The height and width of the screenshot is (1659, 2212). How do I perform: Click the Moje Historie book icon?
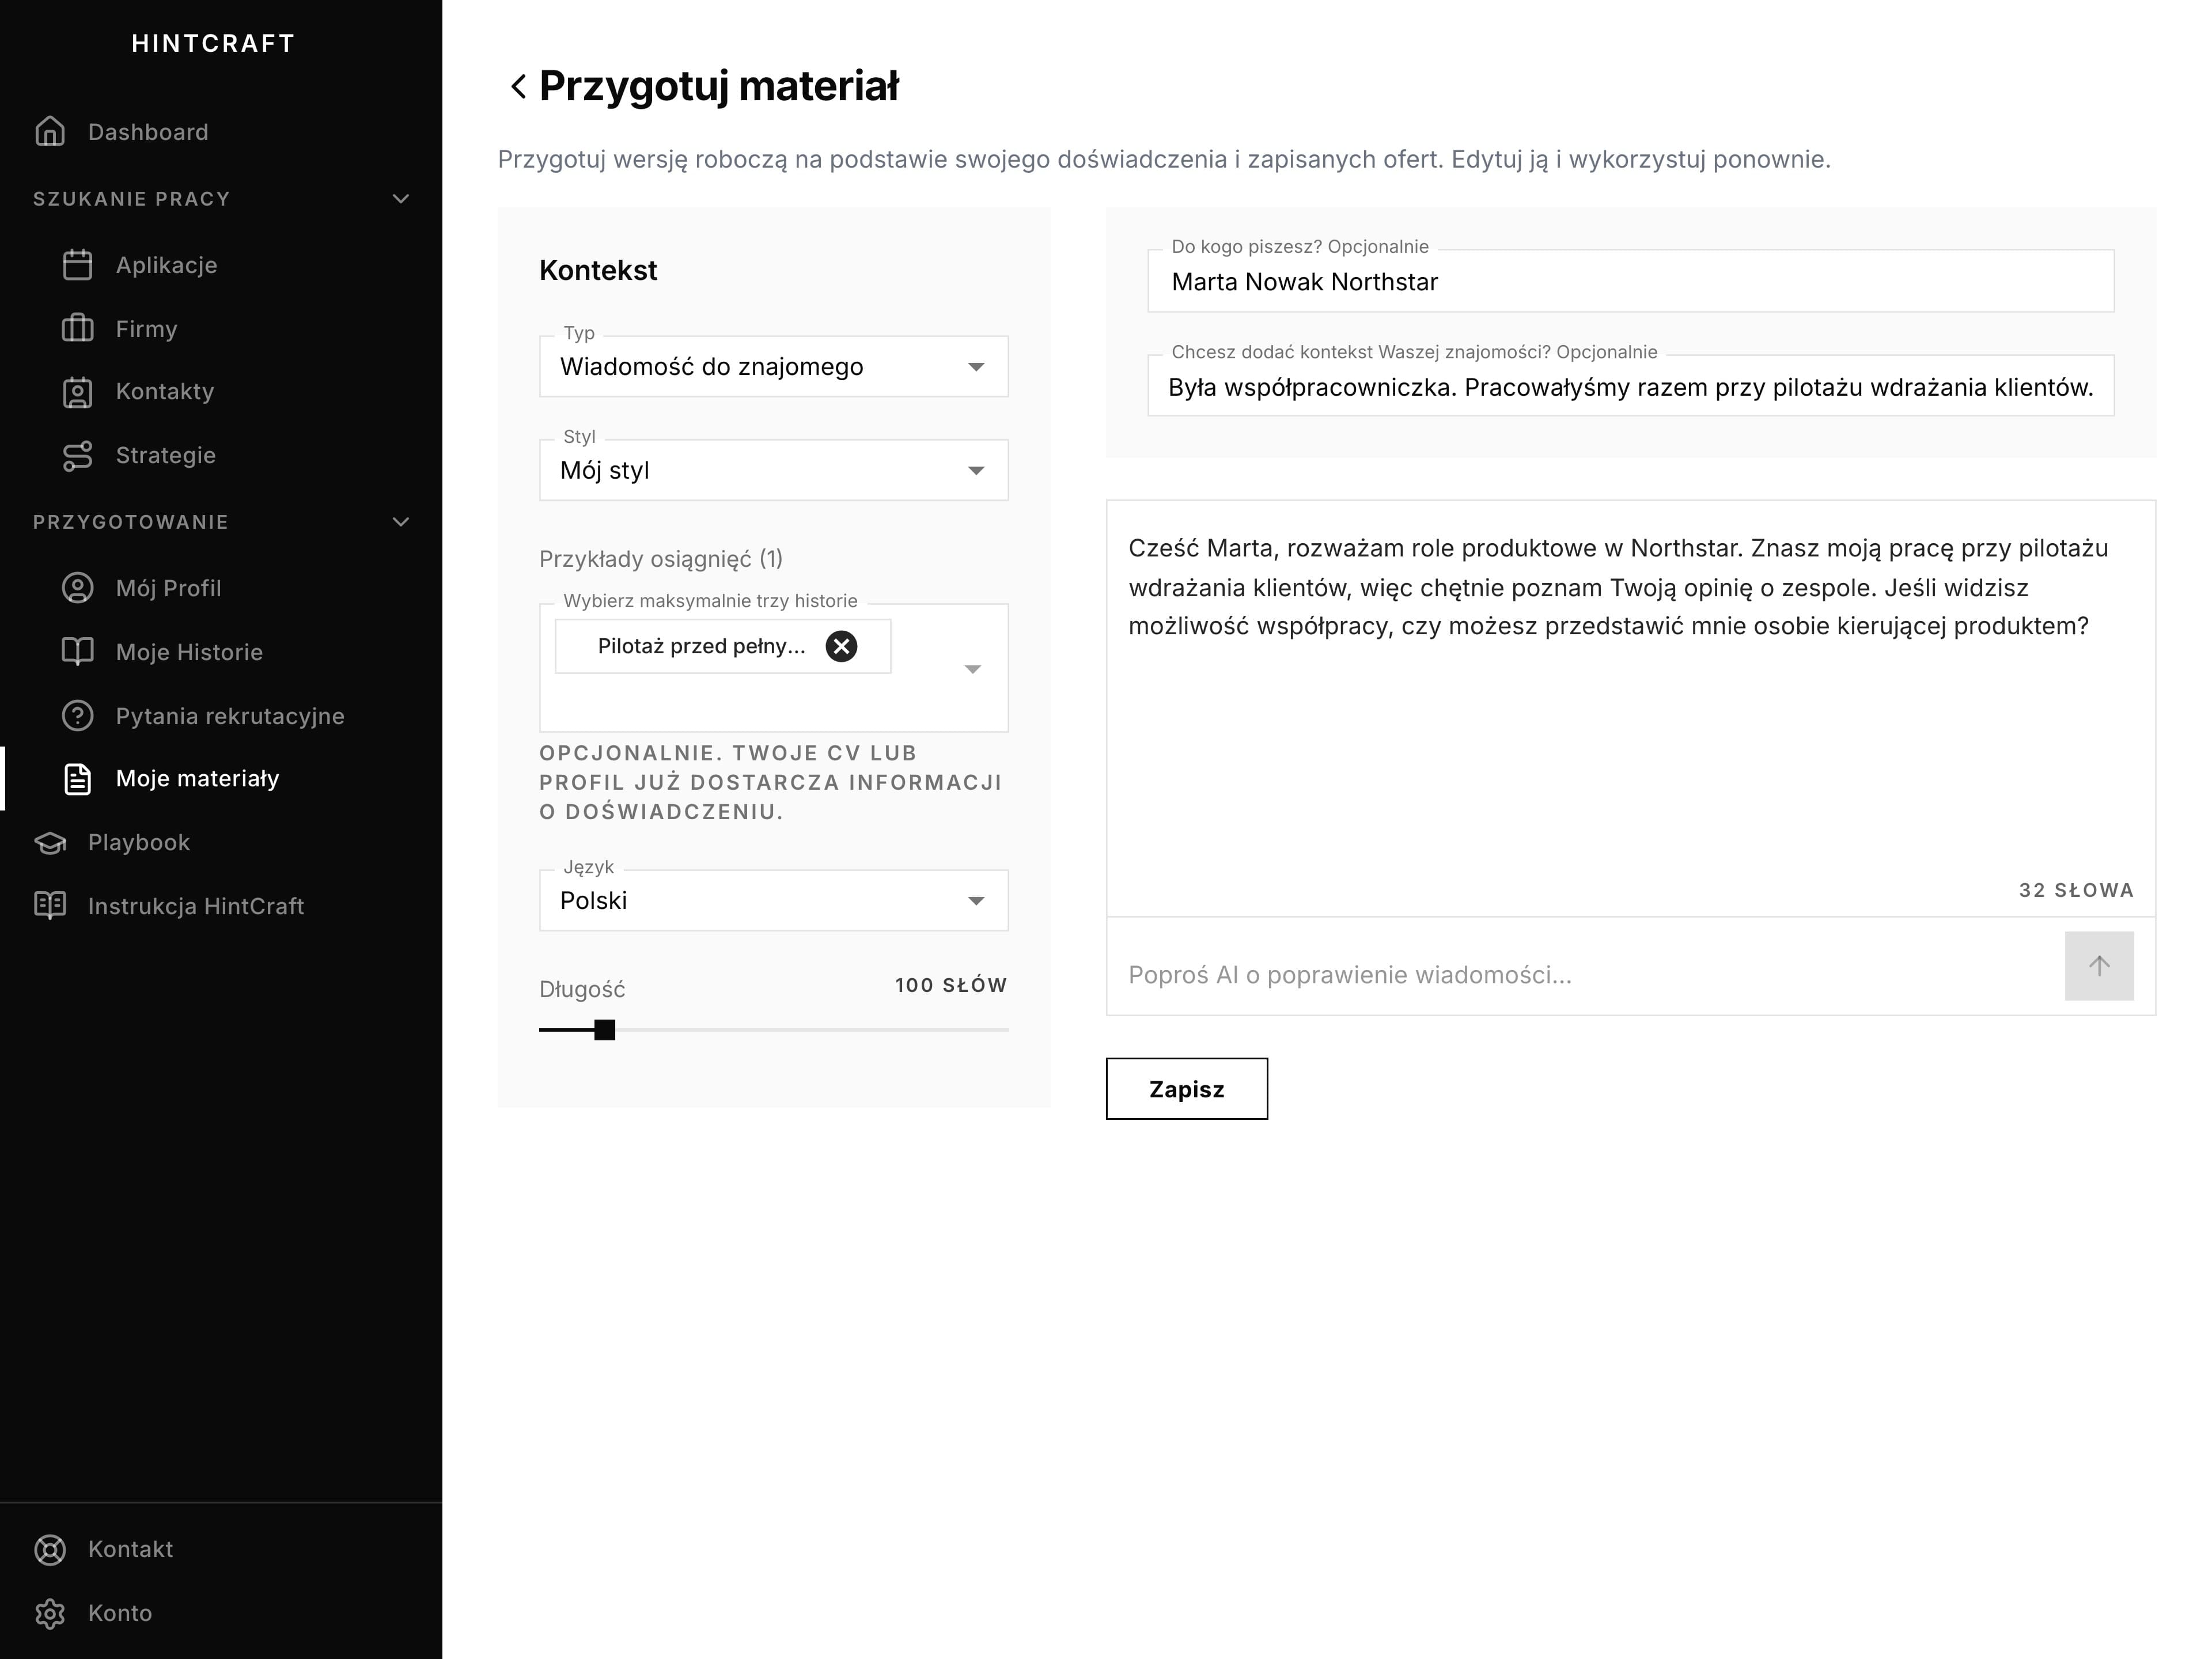[77, 652]
